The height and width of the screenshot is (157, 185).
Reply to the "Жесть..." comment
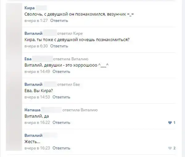point(61,148)
